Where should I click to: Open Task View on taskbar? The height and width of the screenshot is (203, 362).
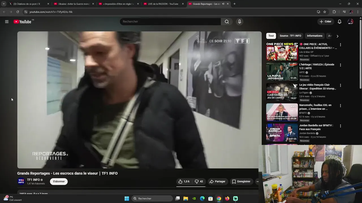click(x=177, y=198)
